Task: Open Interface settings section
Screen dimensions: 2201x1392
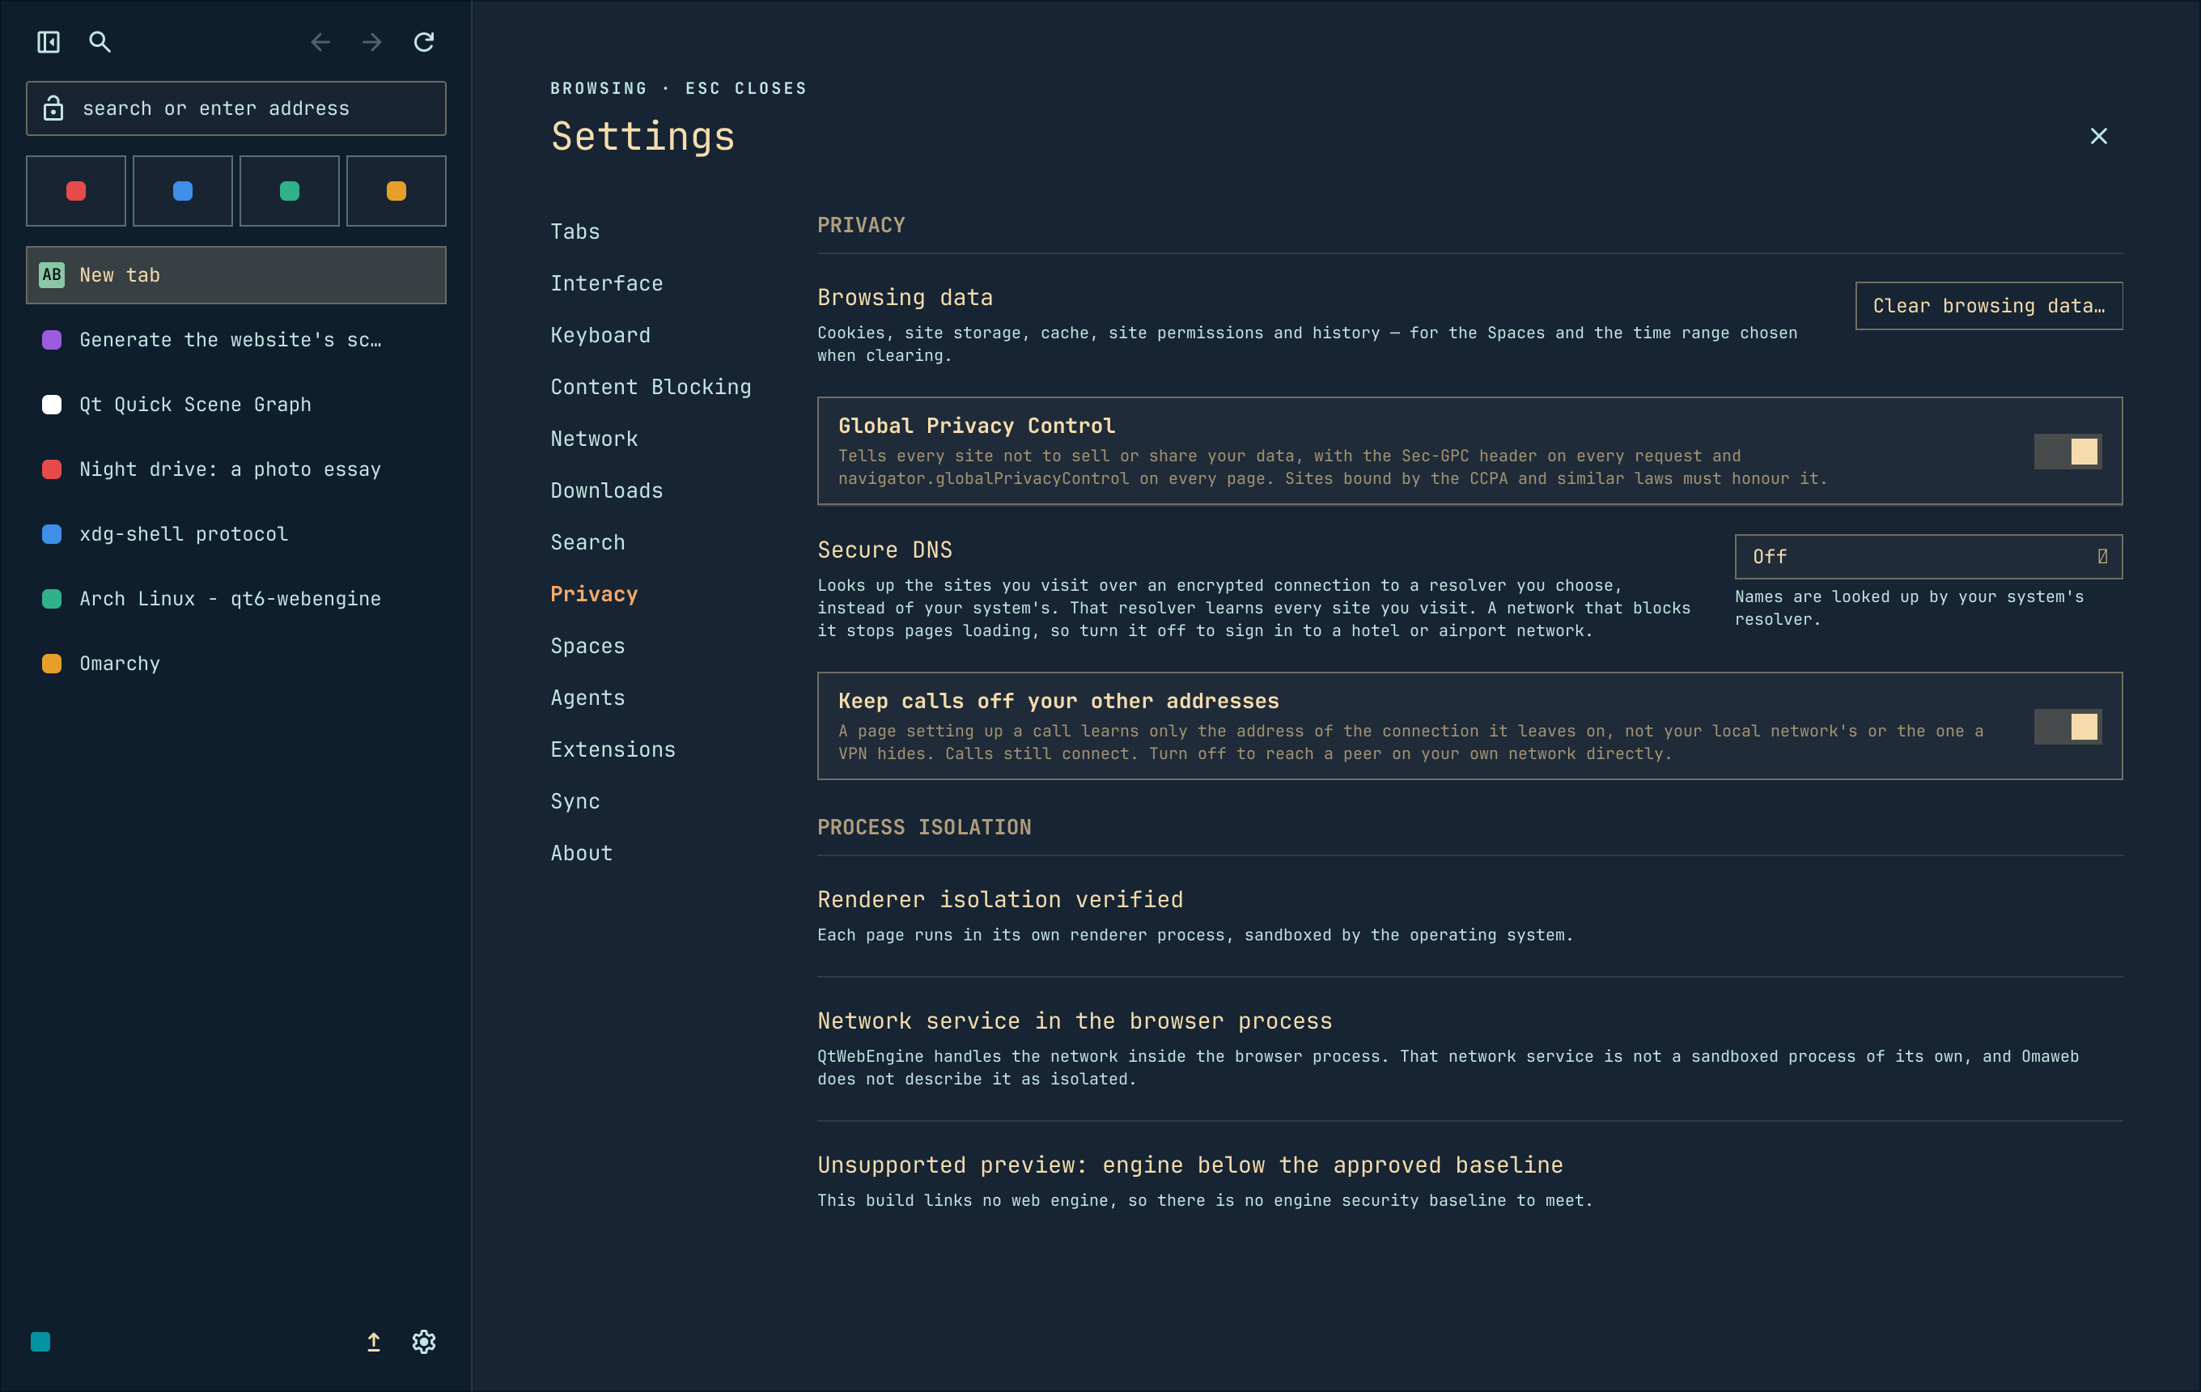Action: point(607,283)
